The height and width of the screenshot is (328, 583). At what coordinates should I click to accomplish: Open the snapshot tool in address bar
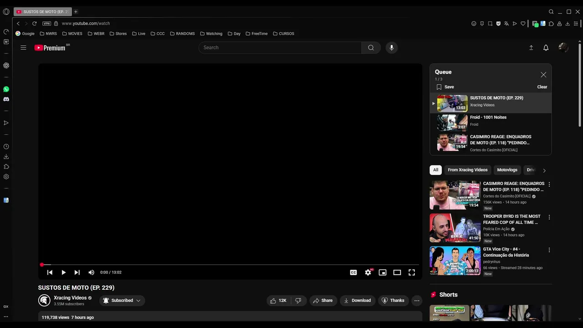tap(490, 24)
